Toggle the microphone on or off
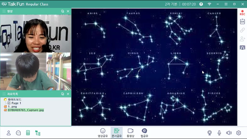This screenshot has width=247, height=139. point(219,133)
